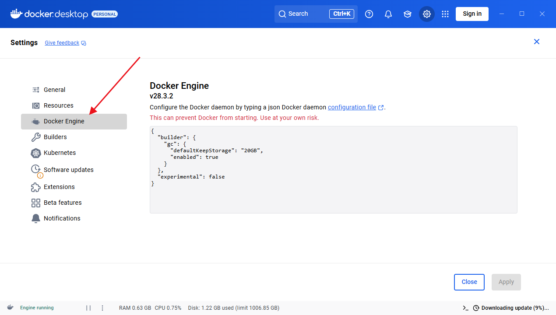Click the Ctrl+K shortcut badge
The height and width of the screenshot is (315, 556).
coord(341,14)
